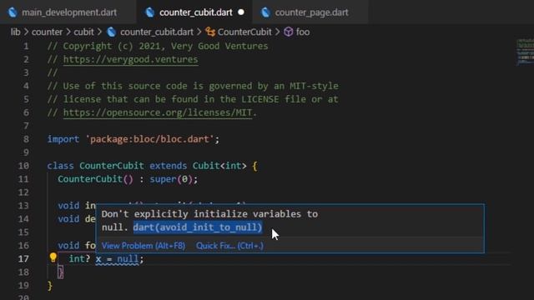Click the 'import' keyword on line 8

[63, 139]
